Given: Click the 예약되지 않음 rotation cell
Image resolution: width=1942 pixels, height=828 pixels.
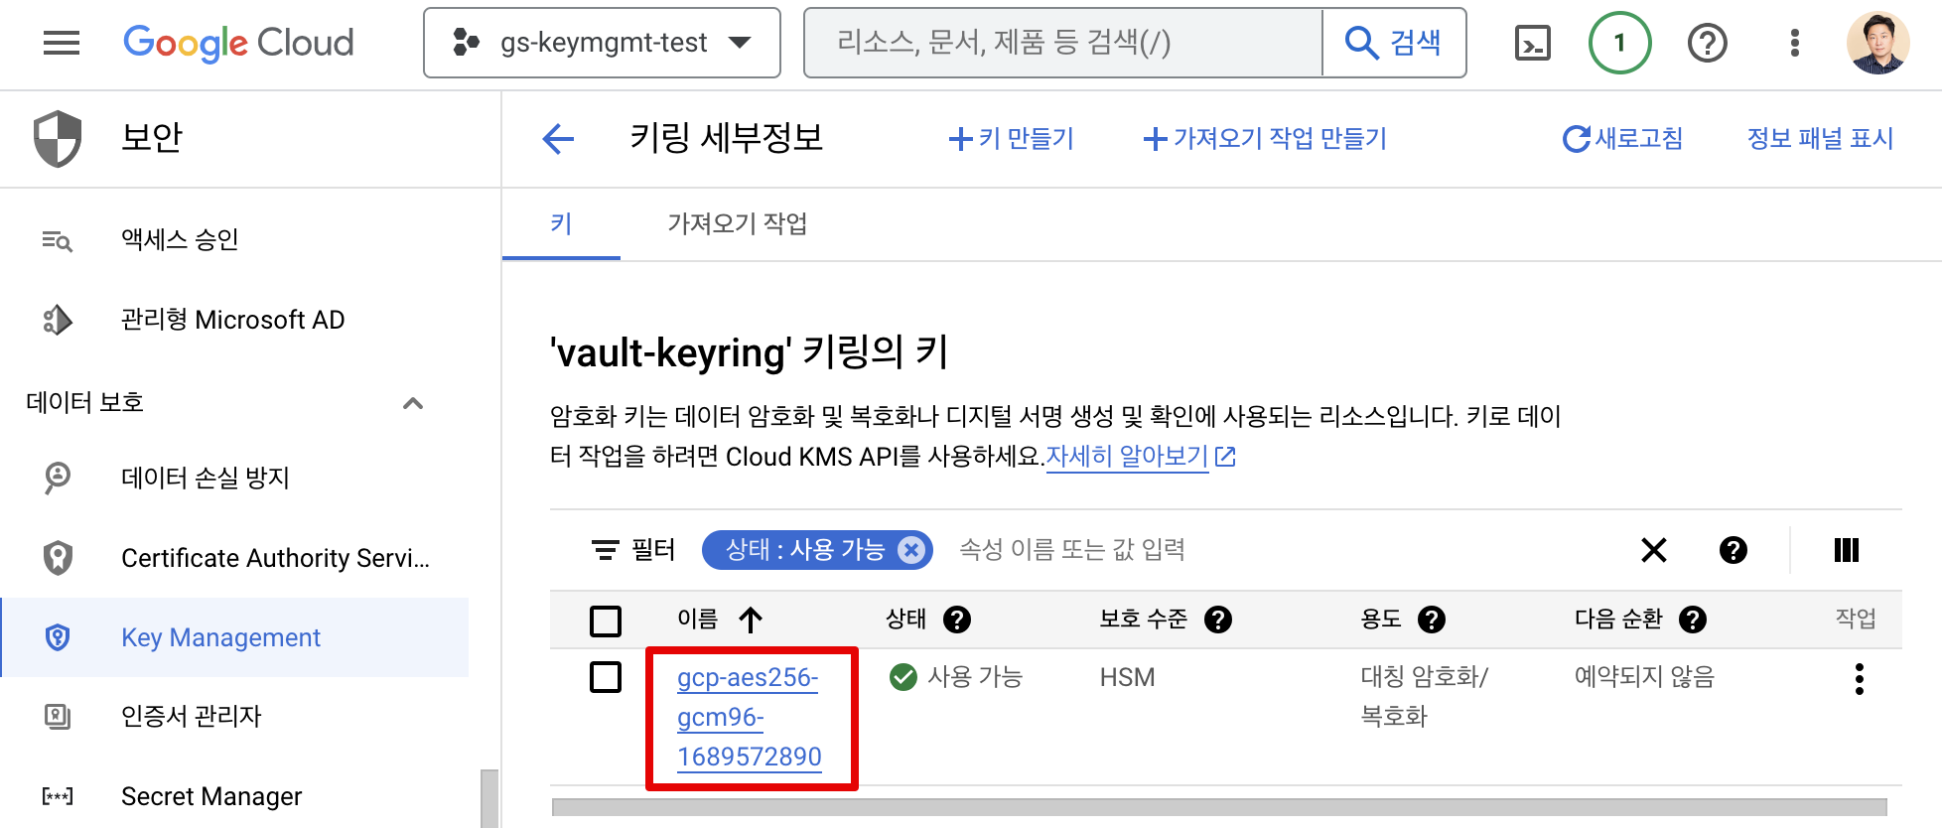Looking at the screenshot, I should pos(1644,677).
